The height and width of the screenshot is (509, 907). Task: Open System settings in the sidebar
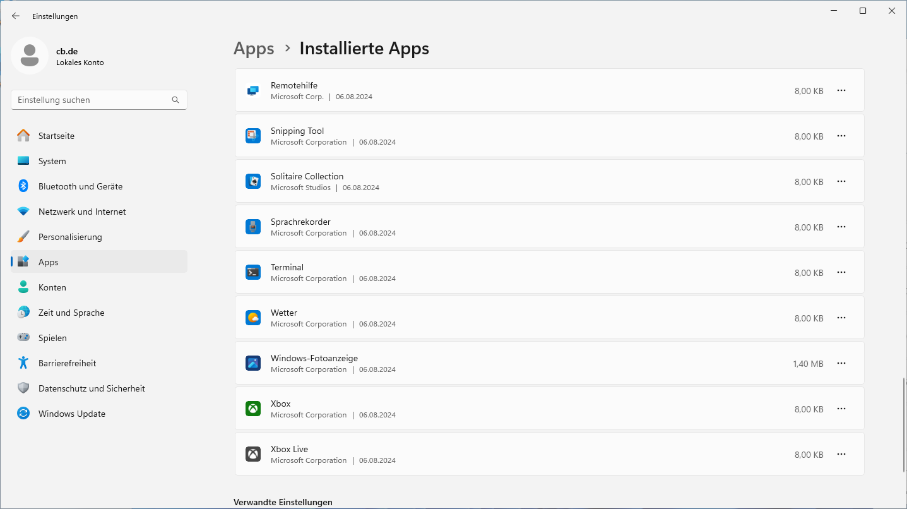[99, 161]
